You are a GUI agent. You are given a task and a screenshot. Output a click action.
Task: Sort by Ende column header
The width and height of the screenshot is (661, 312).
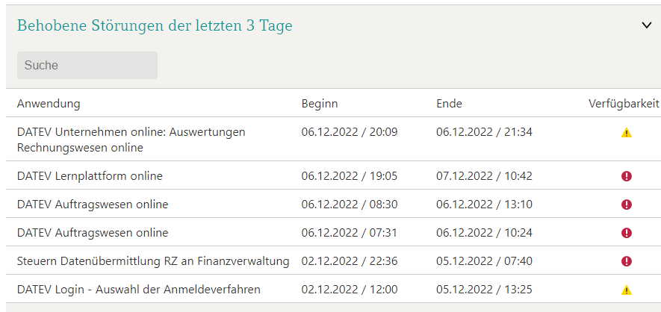(449, 104)
